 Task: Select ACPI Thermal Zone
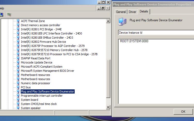(x=33, y=21)
